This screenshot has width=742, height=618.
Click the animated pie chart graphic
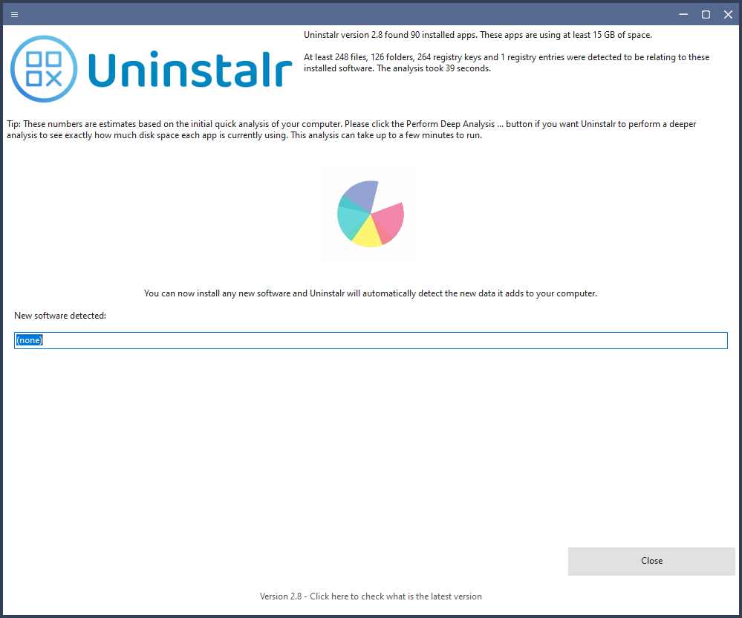coord(370,214)
